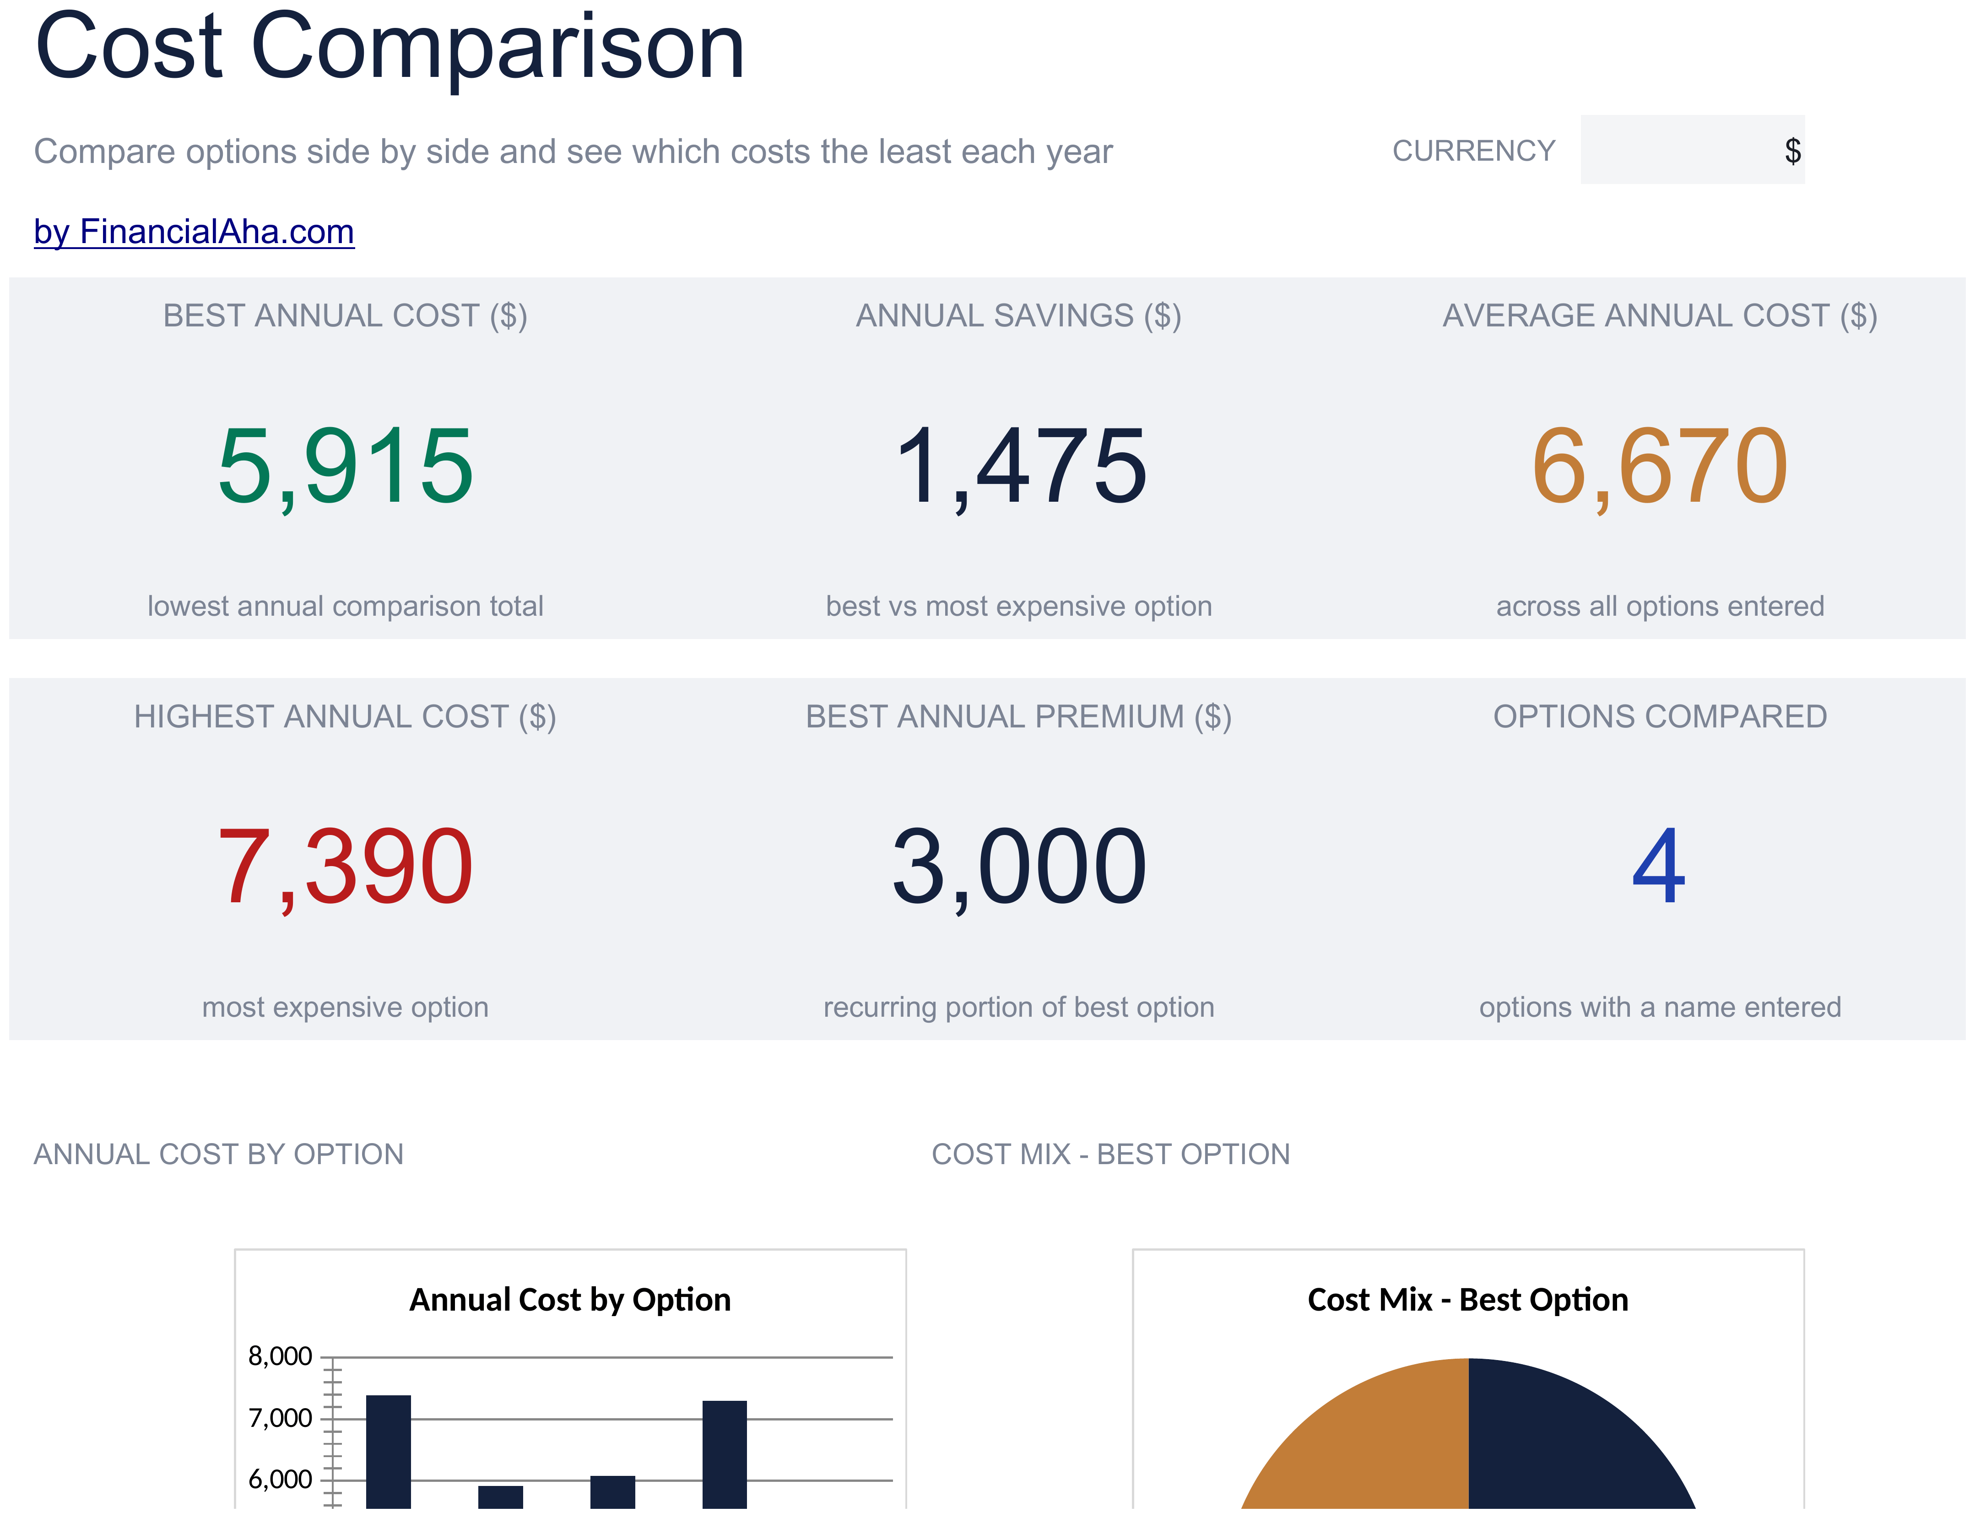The width and height of the screenshot is (1975, 1518).
Task: Click the OPTIONS COMPARED heading
Action: (x=1660, y=716)
